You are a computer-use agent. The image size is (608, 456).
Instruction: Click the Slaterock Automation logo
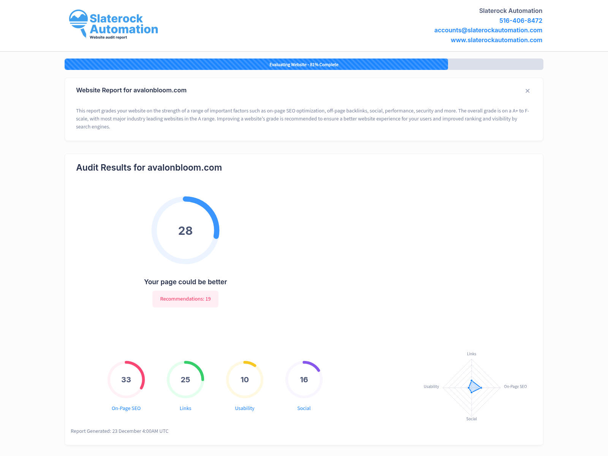[113, 24]
